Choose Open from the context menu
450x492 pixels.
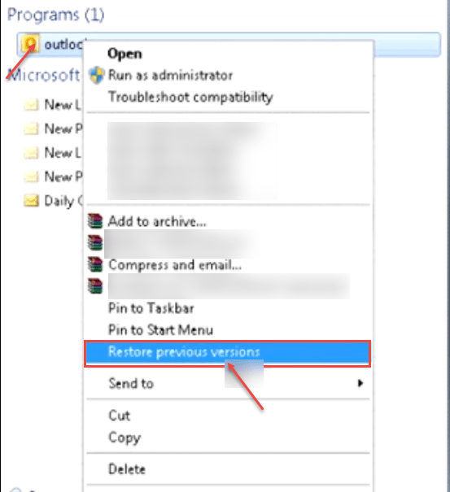[125, 54]
